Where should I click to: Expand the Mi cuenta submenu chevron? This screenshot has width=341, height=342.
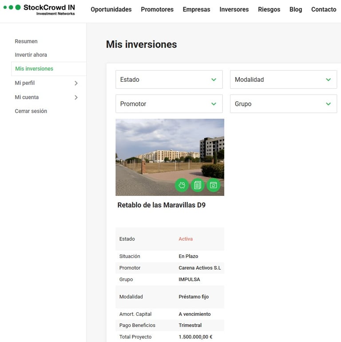click(76, 97)
